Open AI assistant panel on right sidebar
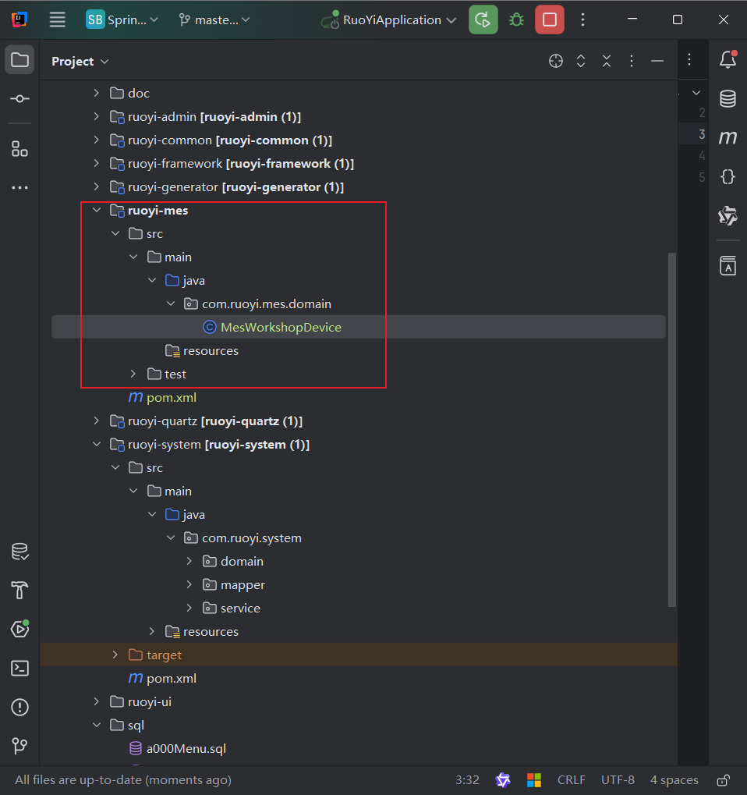The height and width of the screenshot is (795, 747). tap(728, 215)
